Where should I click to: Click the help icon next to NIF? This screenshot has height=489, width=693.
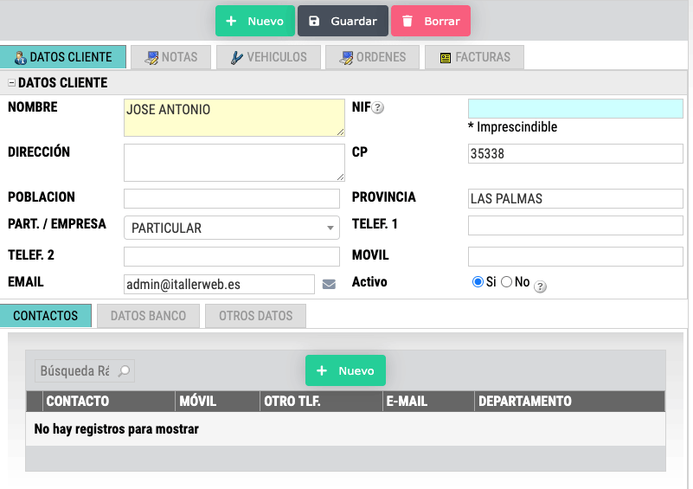(x=378, y=108)
